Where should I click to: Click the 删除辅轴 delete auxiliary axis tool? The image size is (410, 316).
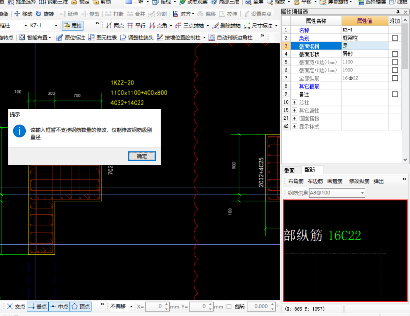226,26
